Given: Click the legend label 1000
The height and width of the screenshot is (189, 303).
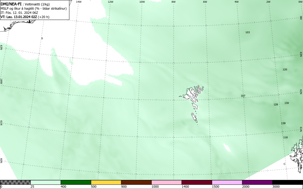Looking at the screenshot, I should [155, 187].
